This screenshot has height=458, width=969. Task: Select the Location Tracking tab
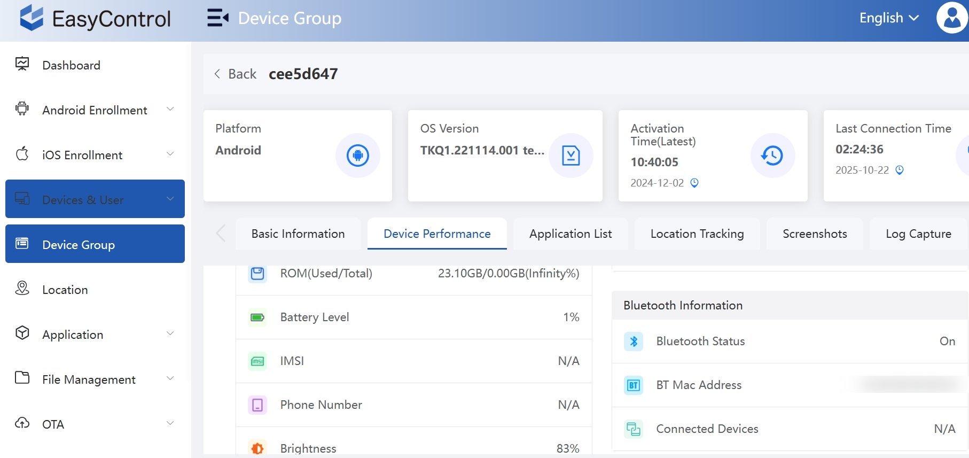click(x=697, y=234)
